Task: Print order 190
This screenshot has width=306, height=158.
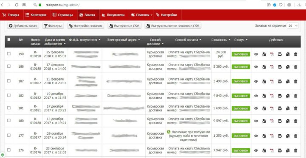Action: pyautogui.click(x=280, y=54)
